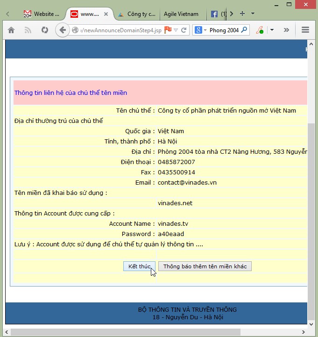Open the RSS feed icon in toolbar

(x=28, y=30)
